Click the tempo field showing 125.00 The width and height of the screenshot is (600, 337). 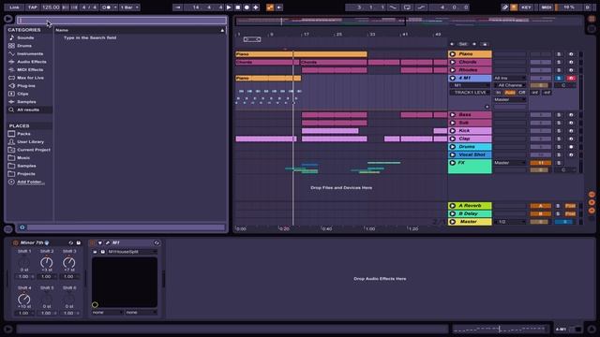tap(51, 7)
